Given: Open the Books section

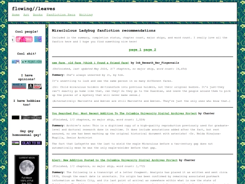Looking at the screenshot, I should coord(38,15).
